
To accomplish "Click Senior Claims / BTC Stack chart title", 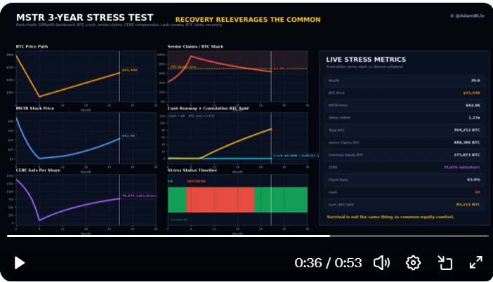I will [195, 46].
